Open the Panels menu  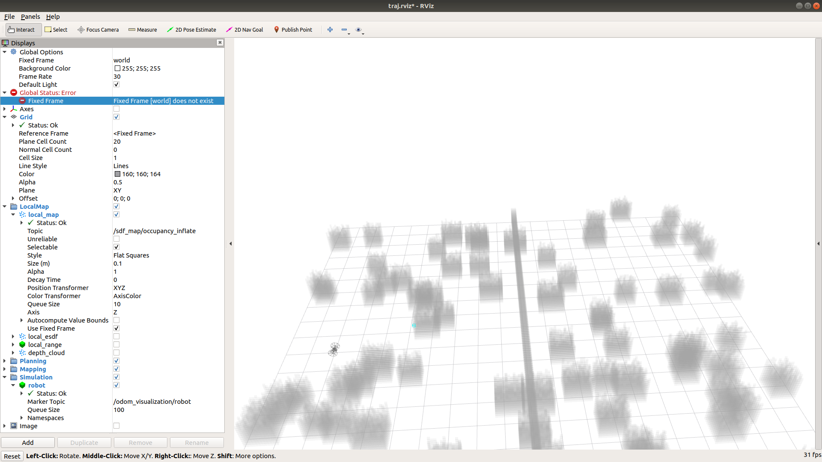coord(30,17)
